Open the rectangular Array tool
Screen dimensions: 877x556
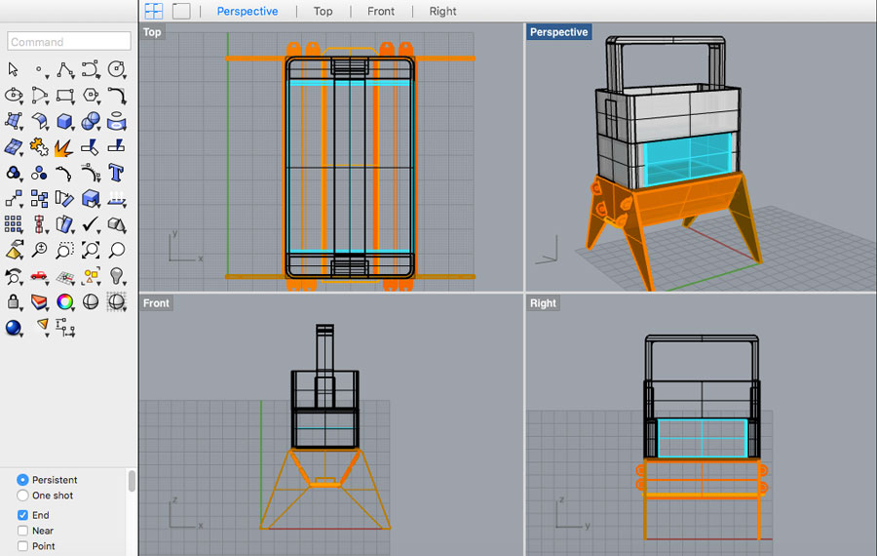point(13,224)
